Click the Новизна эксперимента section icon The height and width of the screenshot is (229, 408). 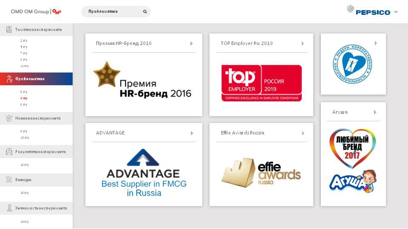[9, 118]
